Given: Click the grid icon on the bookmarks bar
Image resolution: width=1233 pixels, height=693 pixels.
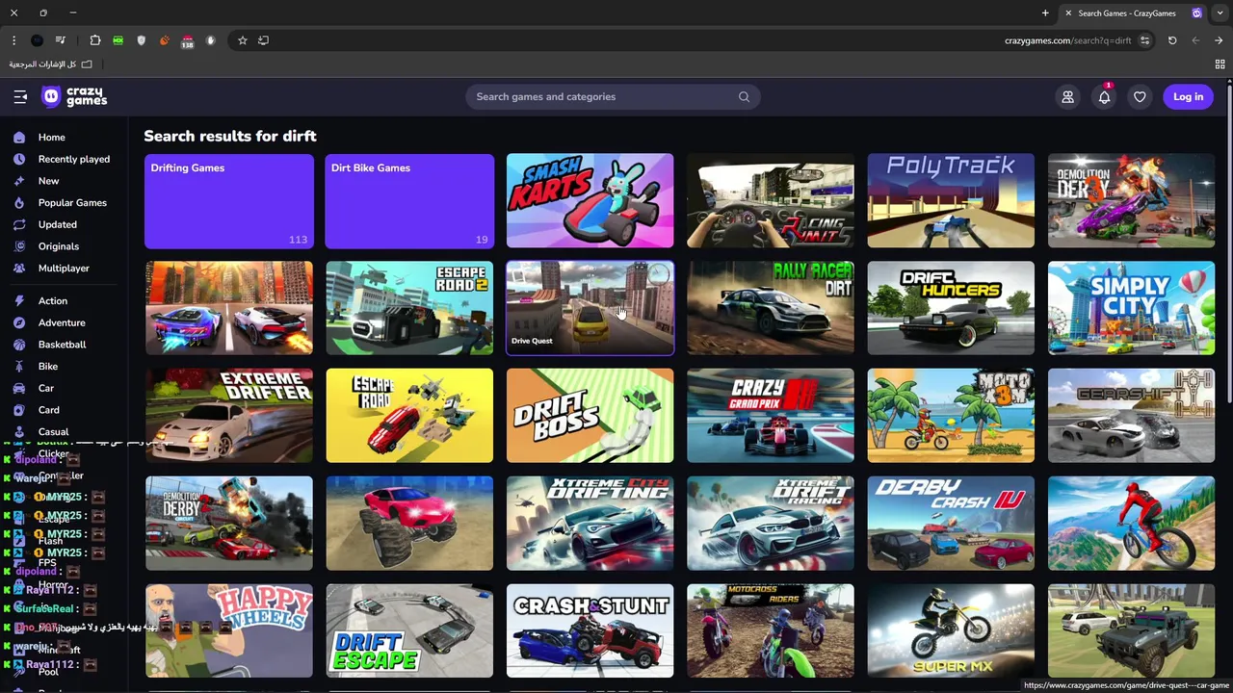Looking at the screenshot, I should (1220, 64).
